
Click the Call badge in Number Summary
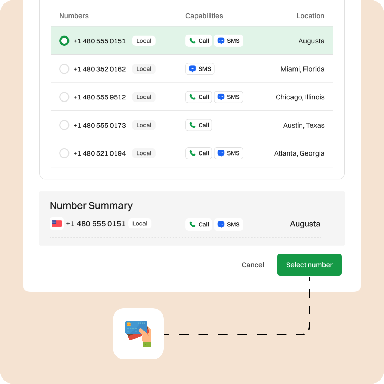tap(199, 224)
